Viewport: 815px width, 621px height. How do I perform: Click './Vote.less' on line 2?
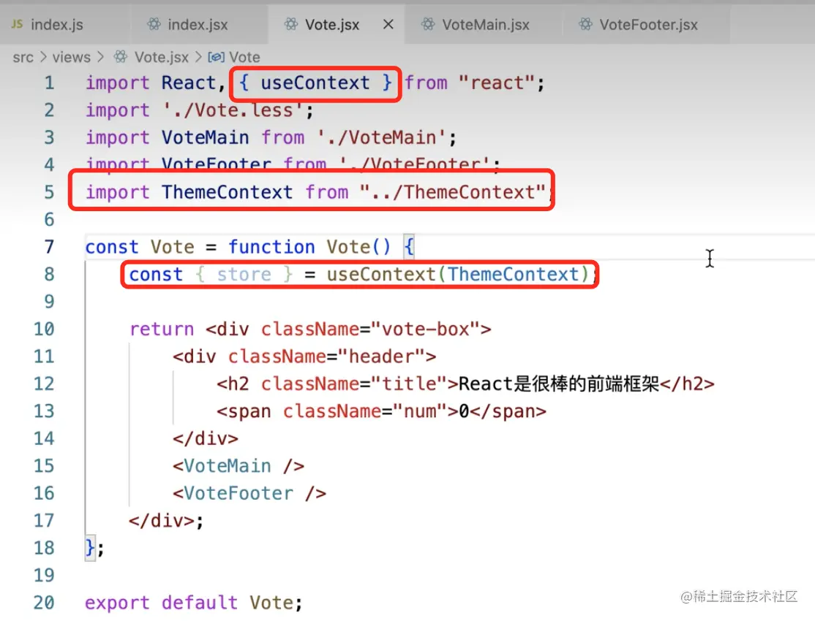click(233, 110)
